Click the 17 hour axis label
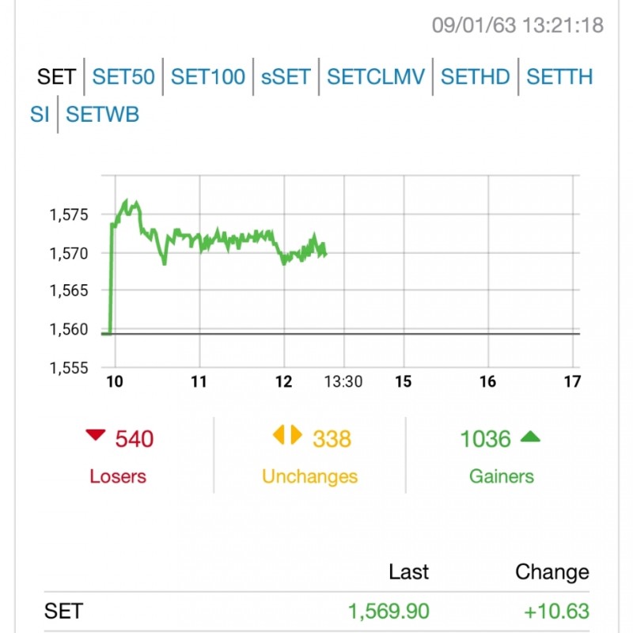The image size is (633, 633). (572, 381)
